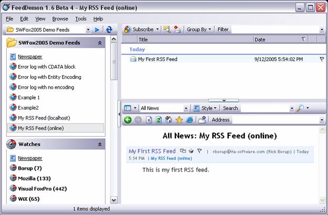Click inside the Address input field
Image resolution: width=328 pixels, height=215 pixels.
pos(275,120)
